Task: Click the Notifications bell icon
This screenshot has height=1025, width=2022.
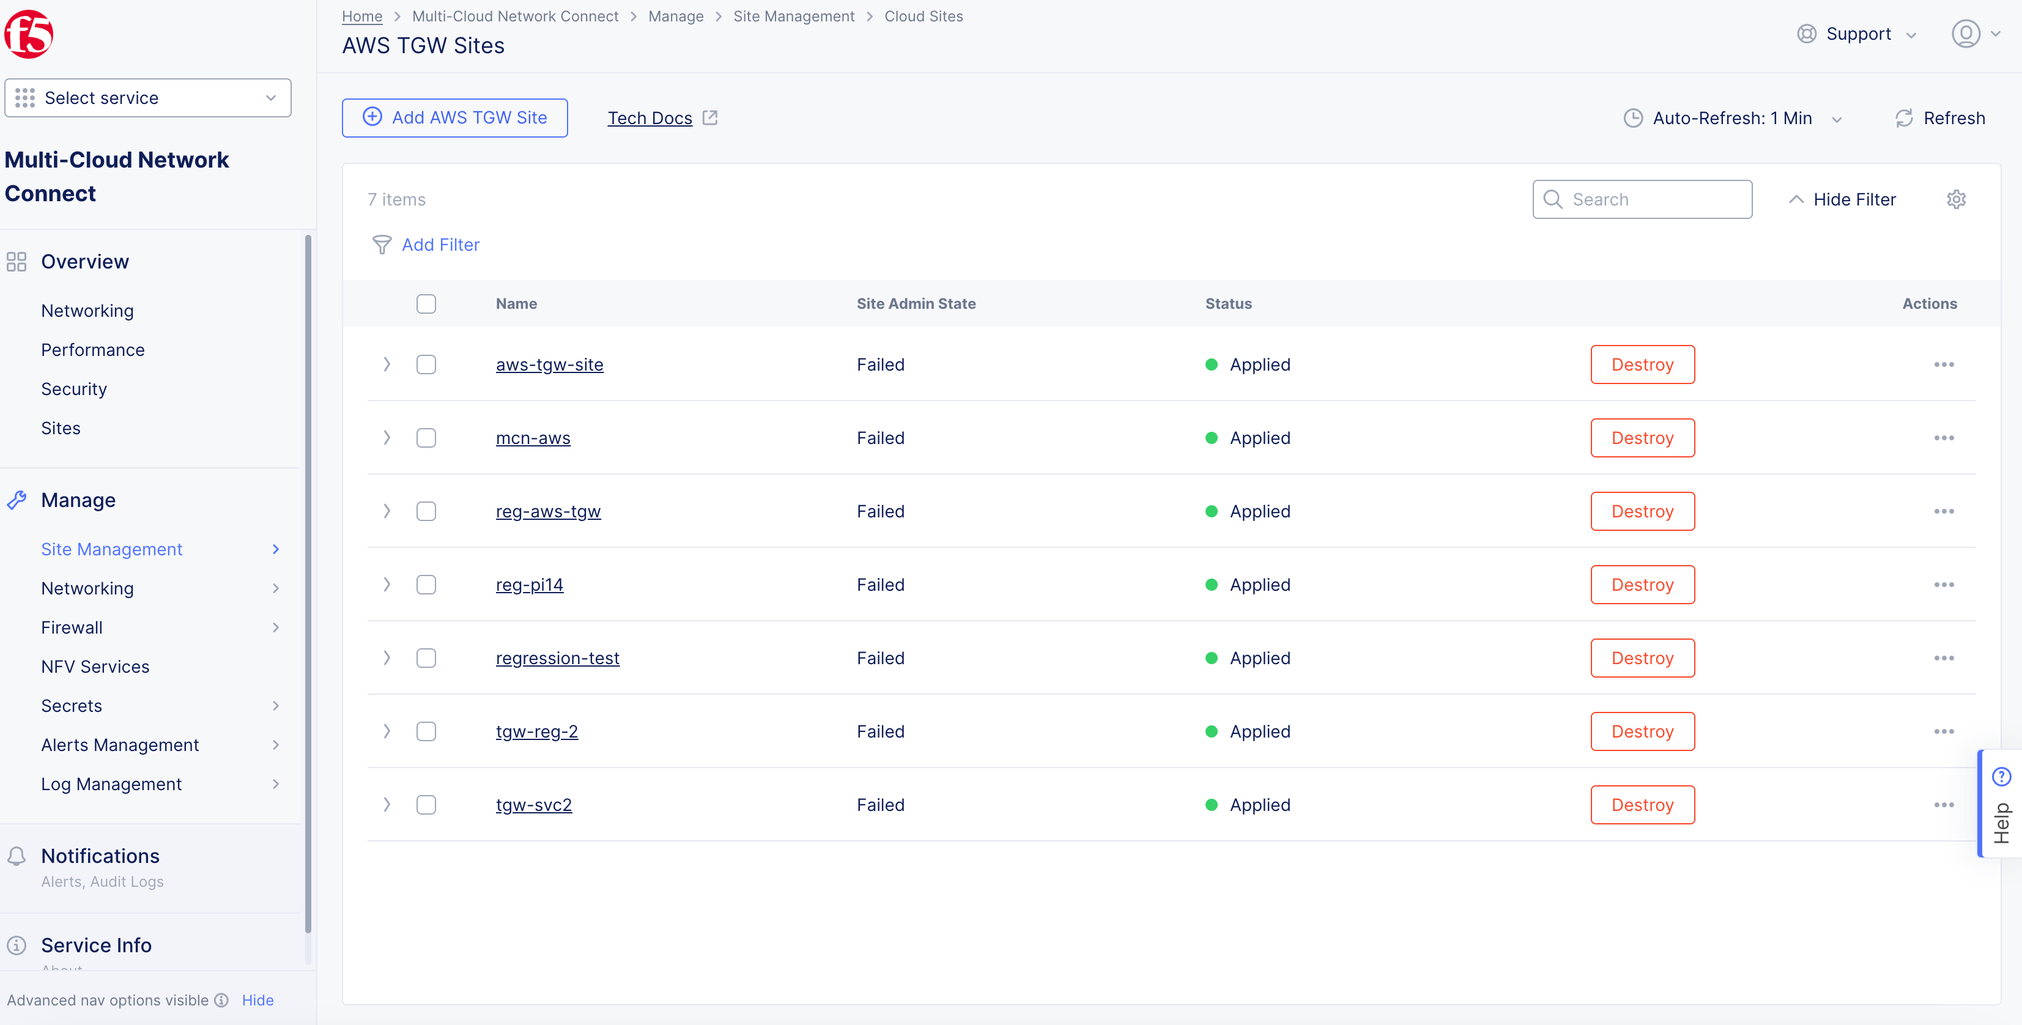Action: coord(17,856)
